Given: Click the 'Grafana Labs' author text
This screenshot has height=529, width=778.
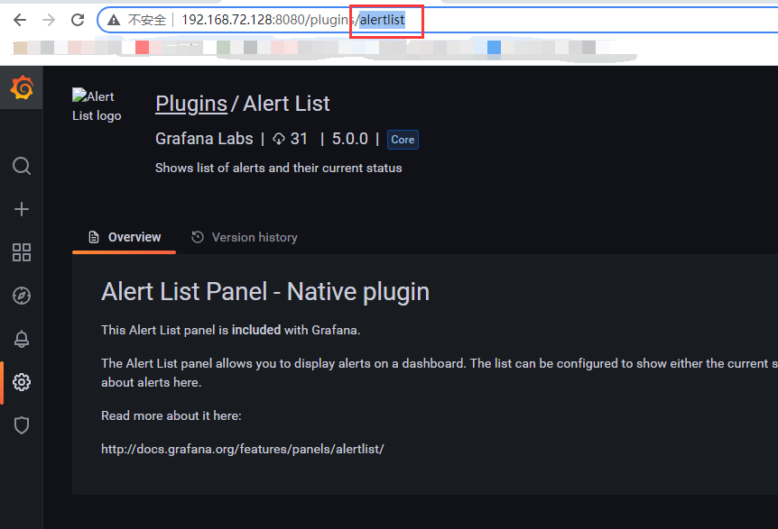Looking at the screenshot, I should tap(204, 139).
